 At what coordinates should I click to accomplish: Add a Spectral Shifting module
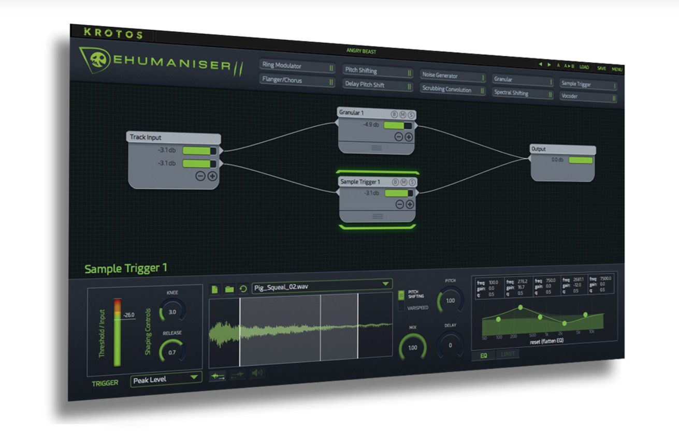[523, 93]
